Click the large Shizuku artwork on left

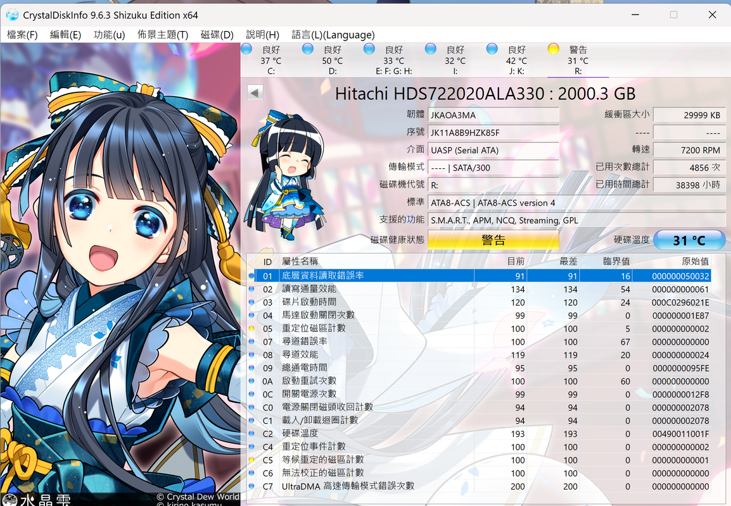120,274
